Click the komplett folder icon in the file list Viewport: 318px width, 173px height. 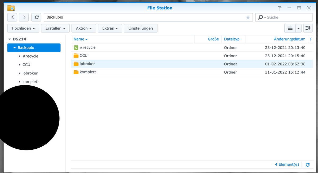[x=76, y=72]
